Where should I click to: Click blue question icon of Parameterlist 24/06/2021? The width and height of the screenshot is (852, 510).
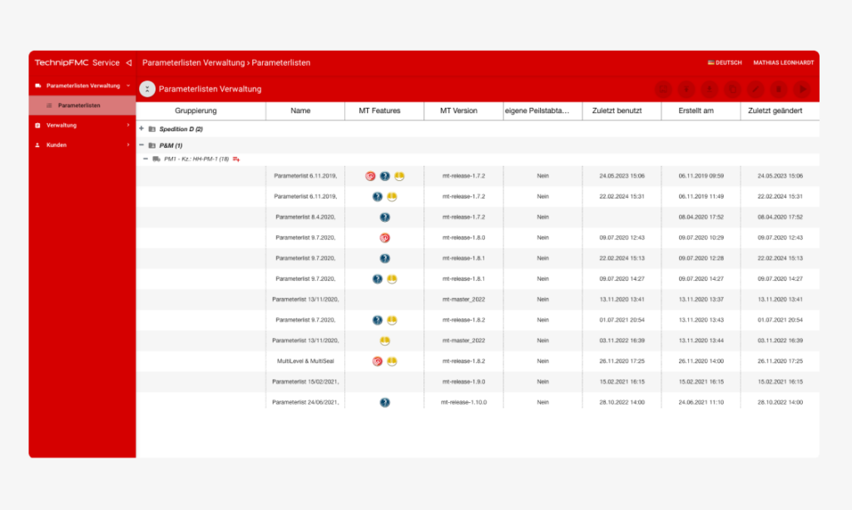[x=384, y=403]
